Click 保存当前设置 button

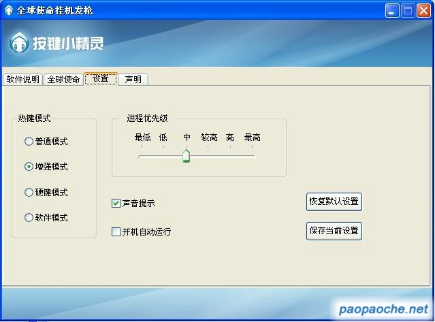pos(334,231)
